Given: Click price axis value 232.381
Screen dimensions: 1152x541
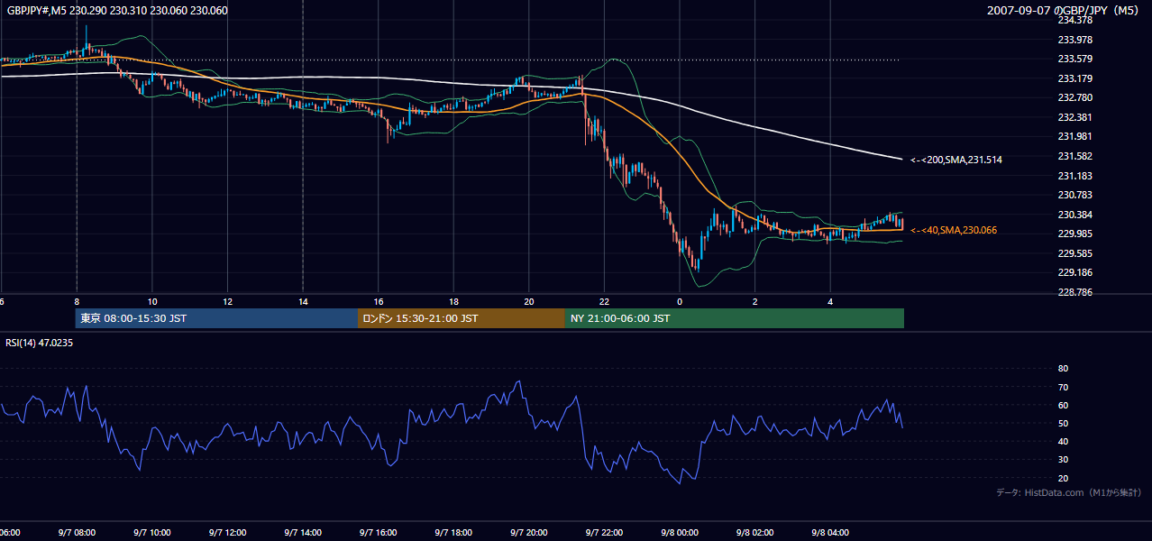Looking at the screenshot, I should tap(1074, 117).
